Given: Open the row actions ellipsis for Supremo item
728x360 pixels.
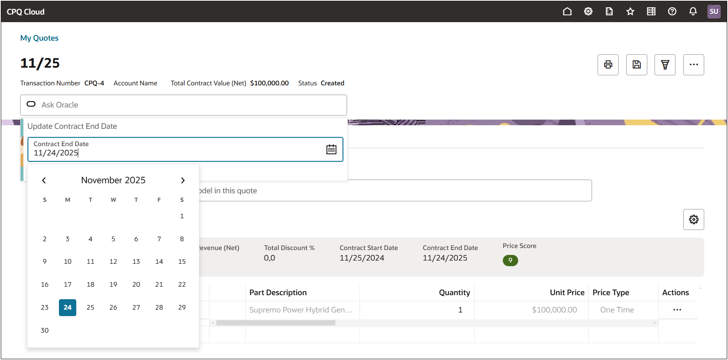Looking at the screenshot, I should 677,310.
